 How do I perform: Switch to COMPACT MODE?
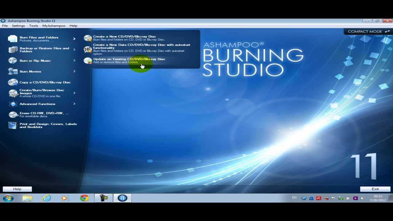point(365,32)
